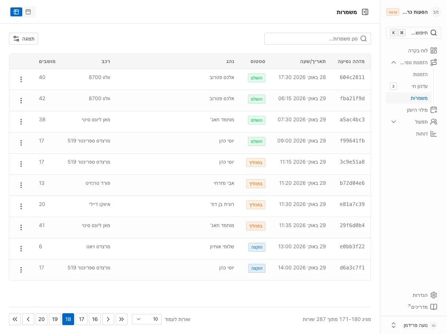Open the sidebar חיפוש search box

(414, 33)
